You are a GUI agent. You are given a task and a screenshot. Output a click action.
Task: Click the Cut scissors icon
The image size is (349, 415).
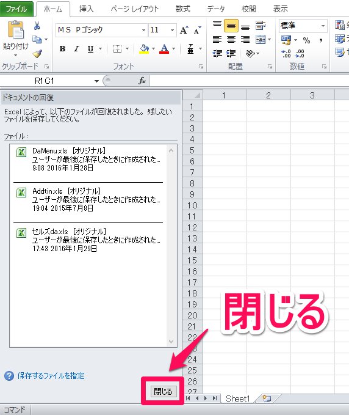(37, 26)
